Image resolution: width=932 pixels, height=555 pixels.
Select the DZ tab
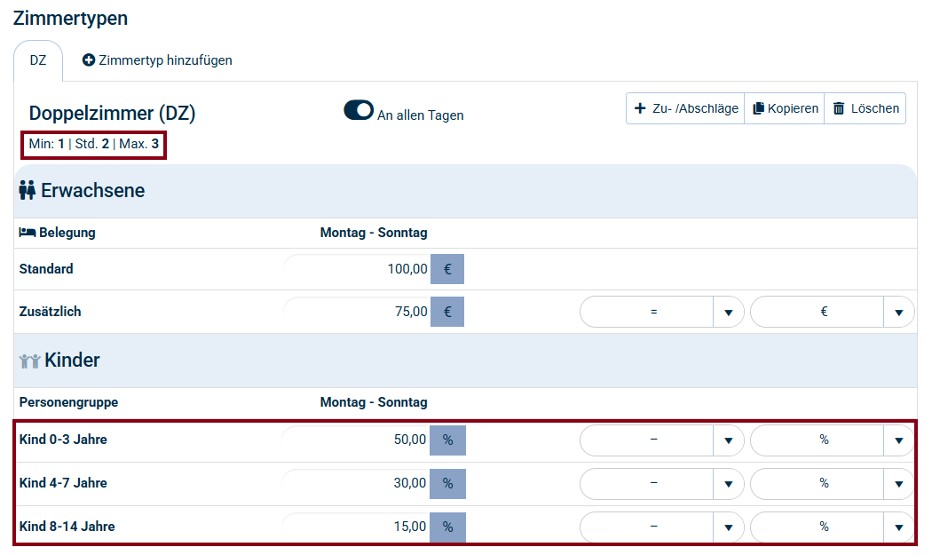tap(38, 60)
